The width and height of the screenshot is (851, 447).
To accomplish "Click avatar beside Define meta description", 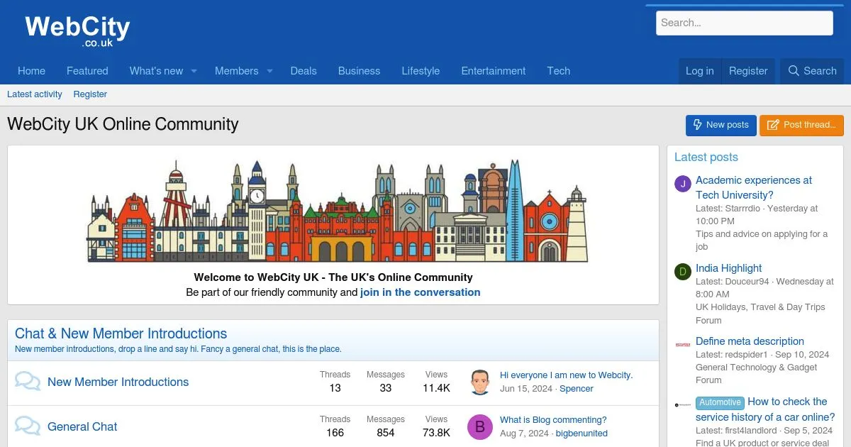I will [682, 344].
